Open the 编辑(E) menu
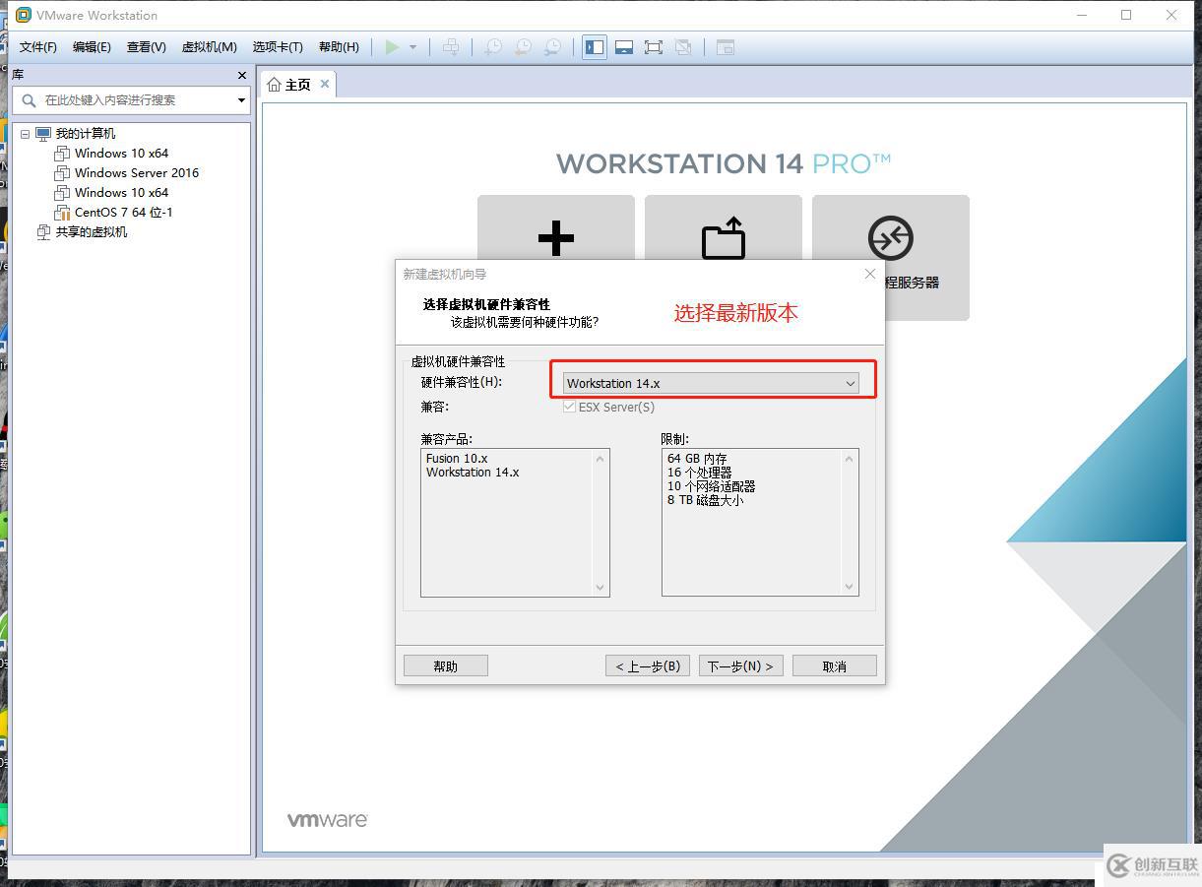Screen dimensions: 1202x887 click(x=92, y=47)
